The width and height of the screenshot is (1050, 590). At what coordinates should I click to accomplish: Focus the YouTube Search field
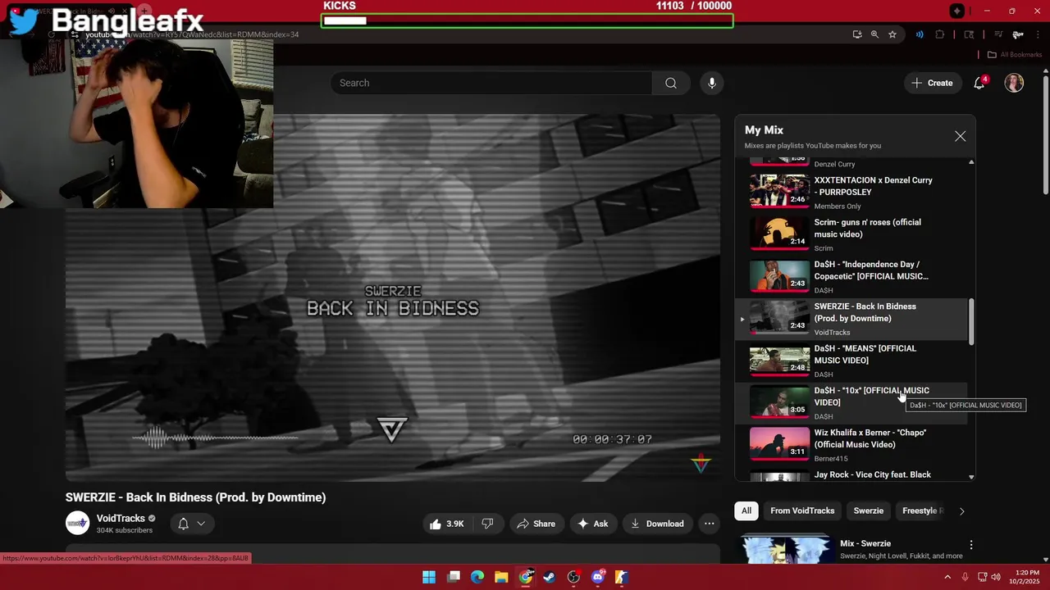pyautogui.click(x=491, y=83)
